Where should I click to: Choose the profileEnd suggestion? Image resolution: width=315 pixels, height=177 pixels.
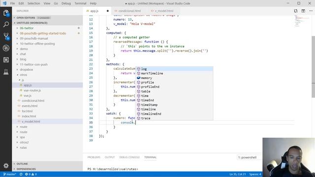click(x=174, y=87)
